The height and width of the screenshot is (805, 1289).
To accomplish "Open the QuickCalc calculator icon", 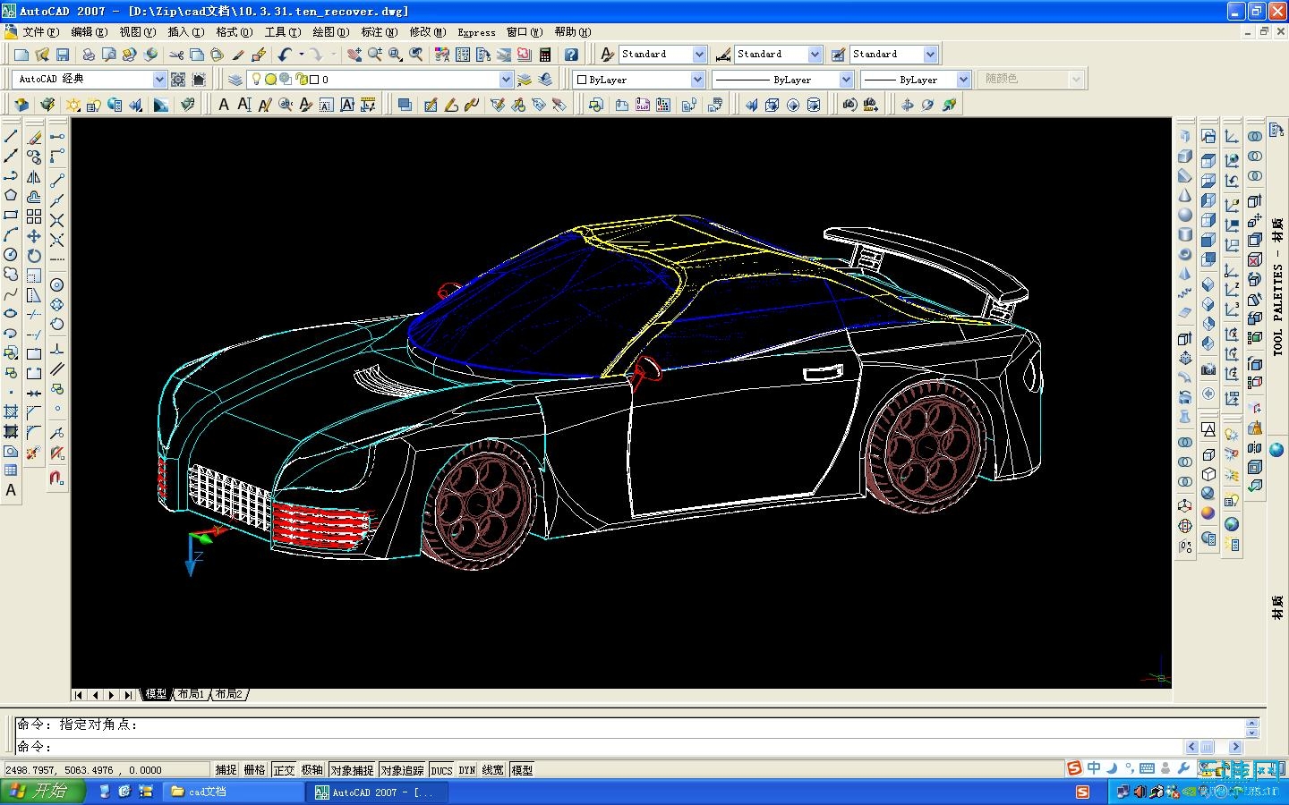I will [x=544, y=55].
